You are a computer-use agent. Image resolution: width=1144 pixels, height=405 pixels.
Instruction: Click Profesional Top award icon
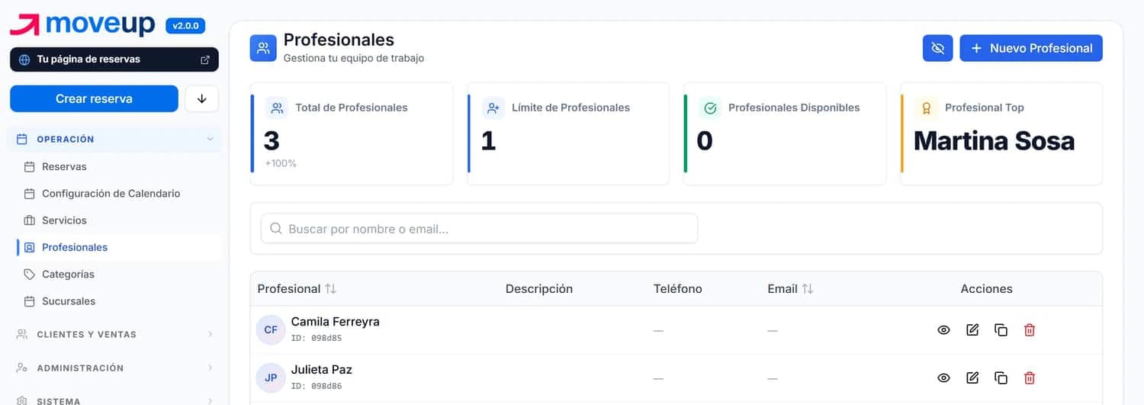tap(926, 108)
